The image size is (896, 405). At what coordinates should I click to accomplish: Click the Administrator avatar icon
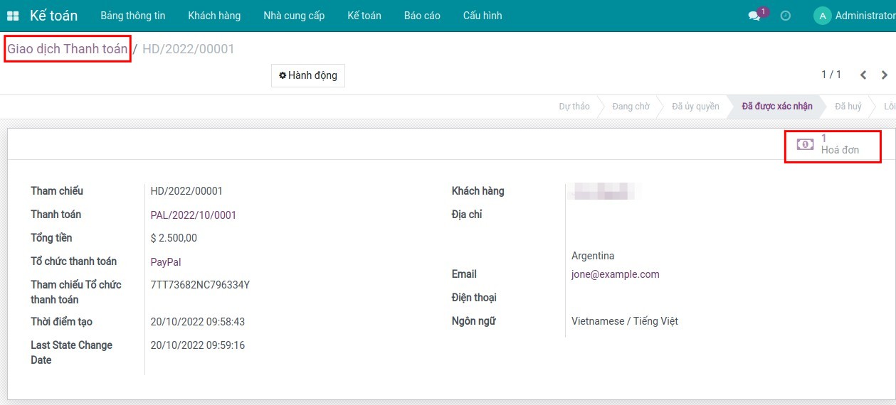(822, 16)
